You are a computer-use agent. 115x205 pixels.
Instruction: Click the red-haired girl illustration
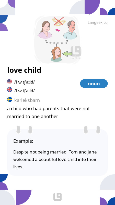[x=56, y=54]
